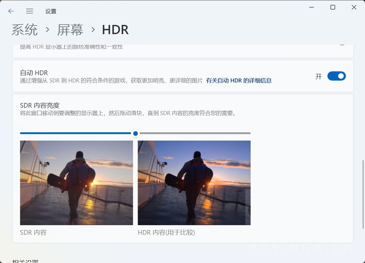Viewport: 365px width, 263px height.
Task: Go back to 系统 via breadcrumb
Action: point(24,30)
